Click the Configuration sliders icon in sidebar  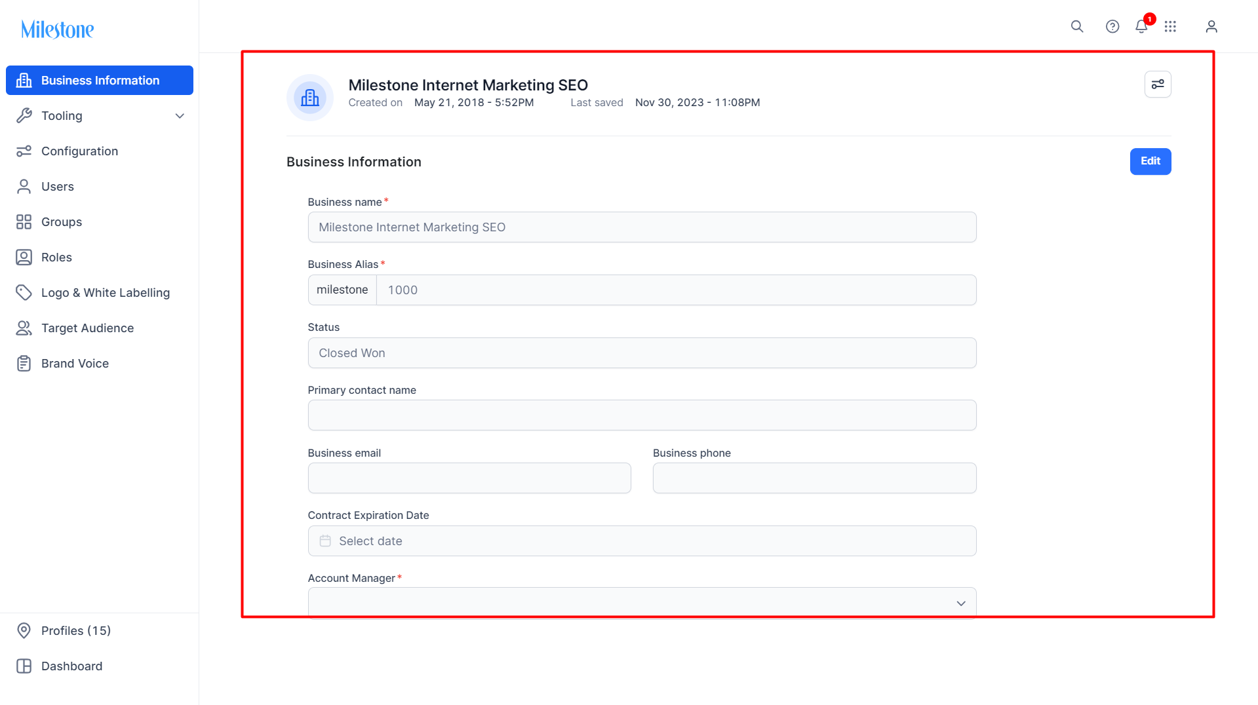click(x=24, y=151)
